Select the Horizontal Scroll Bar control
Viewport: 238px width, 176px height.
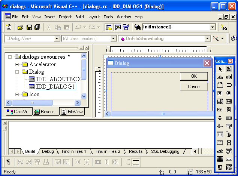(x=220, y=109)
